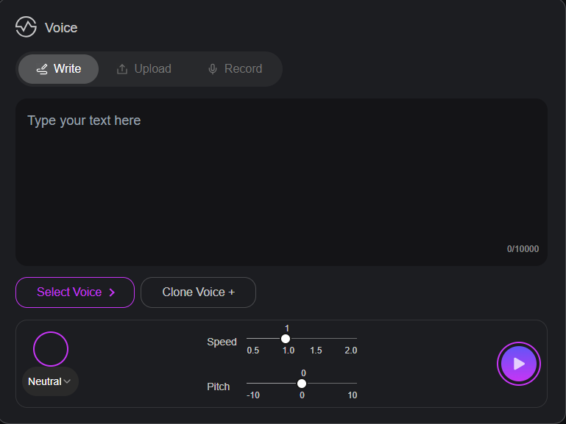Set Pitch slider to -10 end
Image resolution: width=566 pixels, height=424 pixels.
[x=247, y=384]
